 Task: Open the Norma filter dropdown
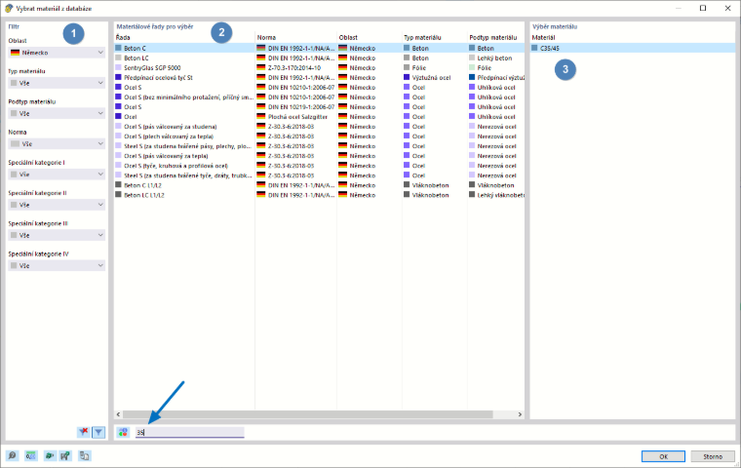(57, 143)
